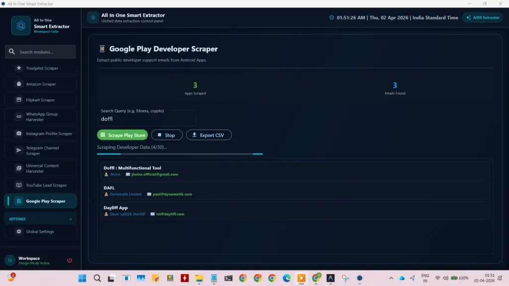Viewport: 509px width, 286px height.
Task: Open the Flipkart Scraper icon
Action: (19, 99)
